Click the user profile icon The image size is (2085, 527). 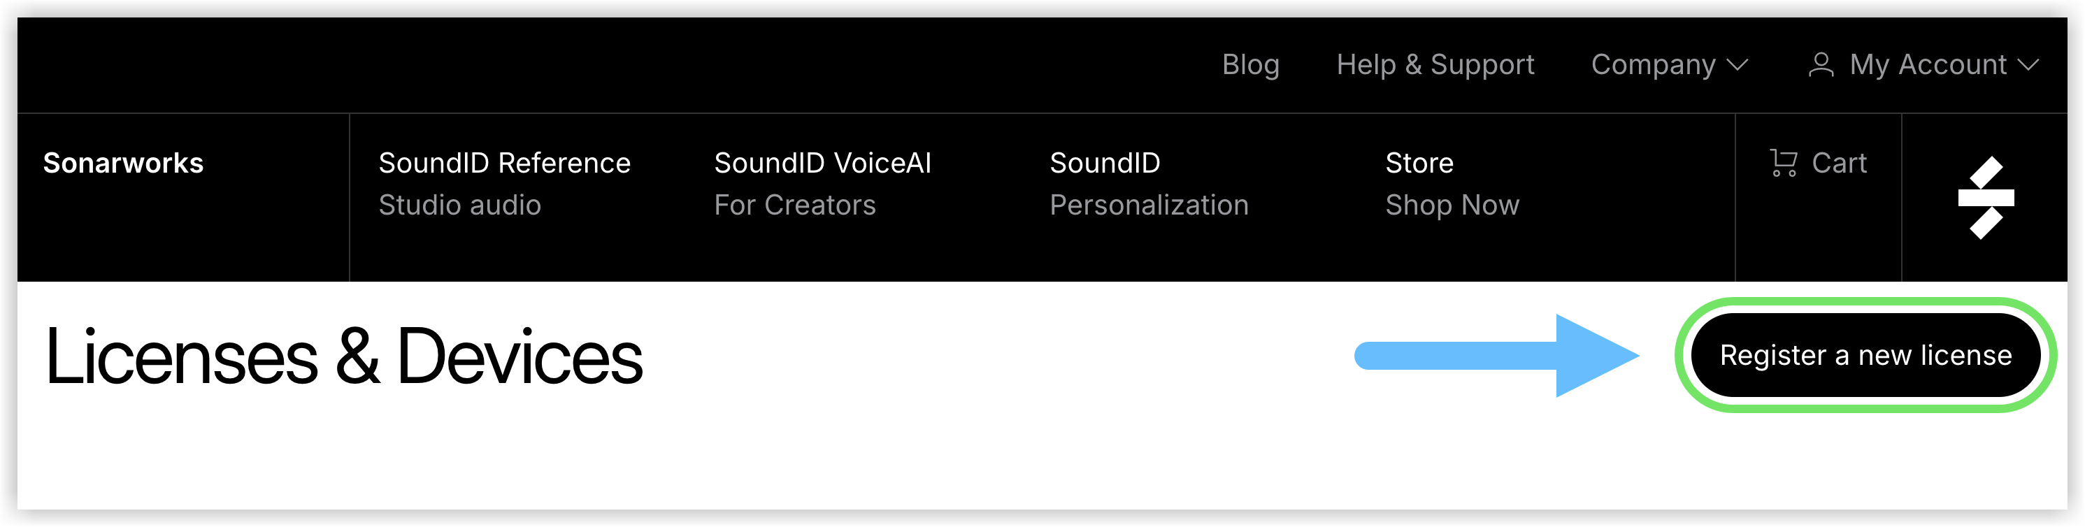[1820, 65]
